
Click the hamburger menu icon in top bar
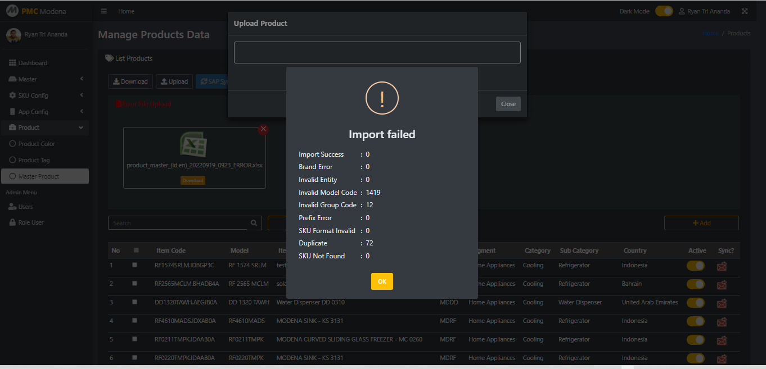click(104, 11)
